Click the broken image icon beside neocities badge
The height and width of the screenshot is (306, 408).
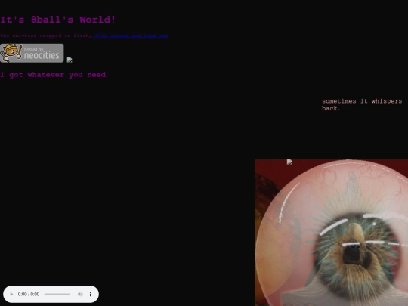(70, 60)
